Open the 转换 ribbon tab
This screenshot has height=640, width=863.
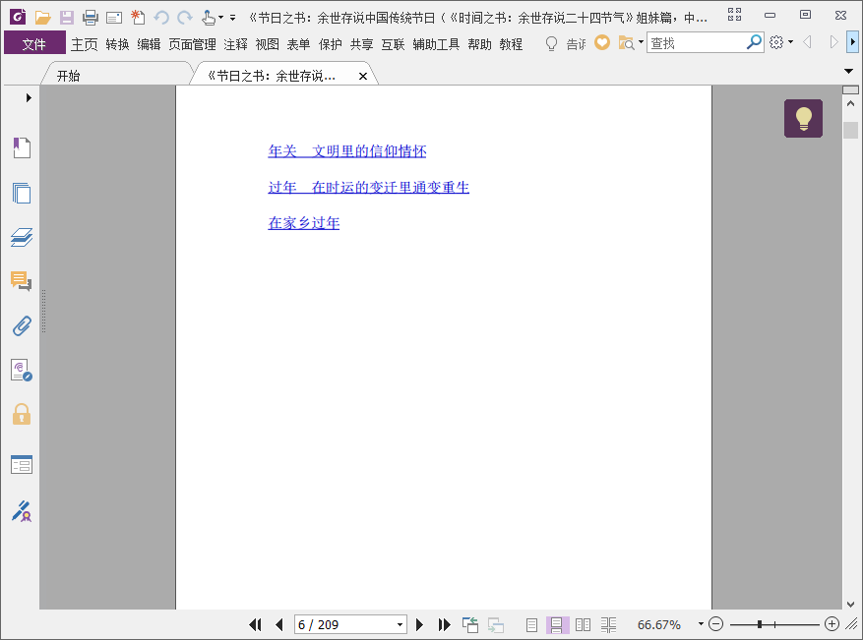tap(117, 44)
